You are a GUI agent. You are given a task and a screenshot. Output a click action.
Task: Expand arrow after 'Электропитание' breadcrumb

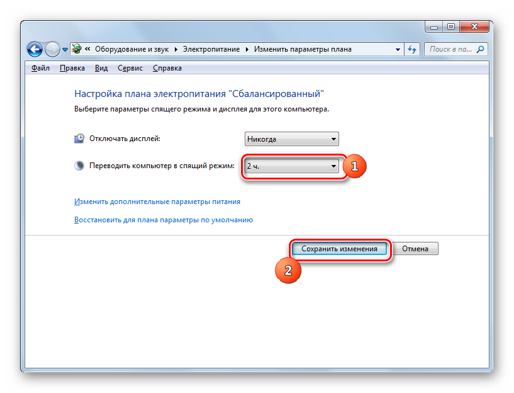(247, 49)
